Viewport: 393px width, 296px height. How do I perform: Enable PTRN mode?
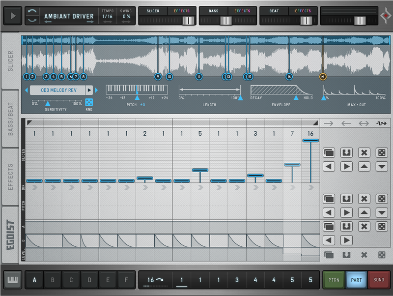[334, 280]
